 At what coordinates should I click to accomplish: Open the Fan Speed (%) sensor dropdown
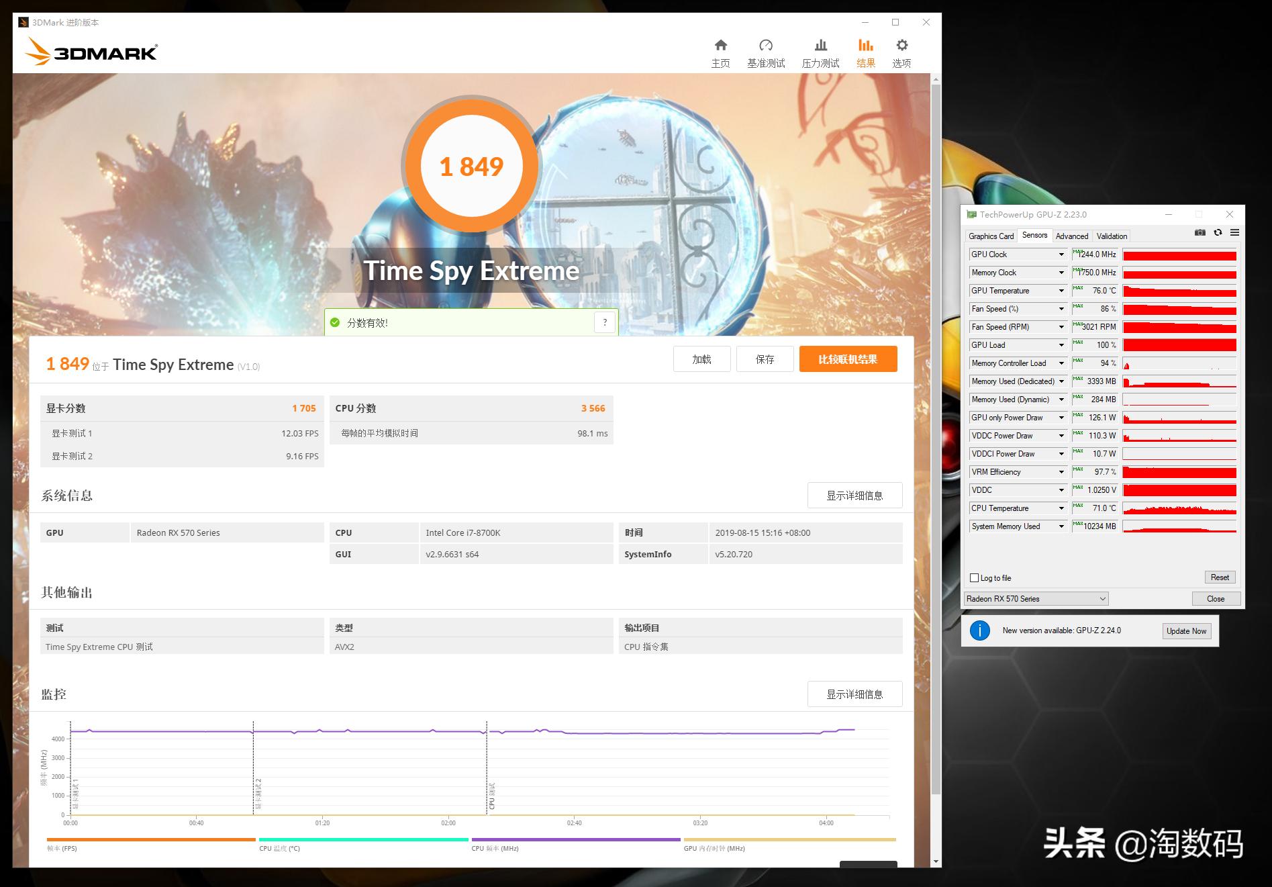click(x=1061, y=309)
